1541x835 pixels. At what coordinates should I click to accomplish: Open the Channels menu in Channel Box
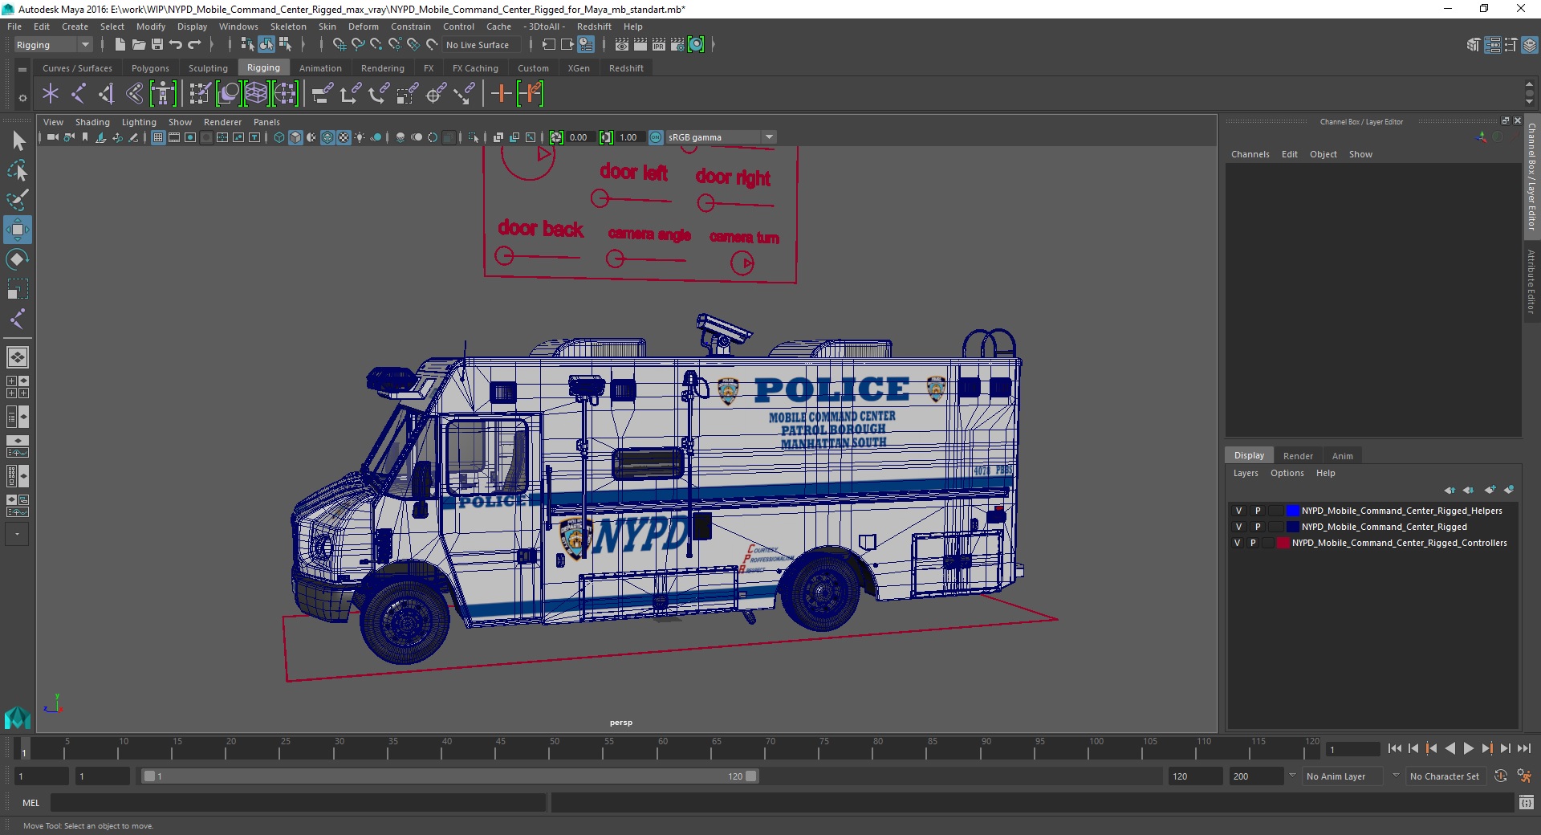(1250, 154)
